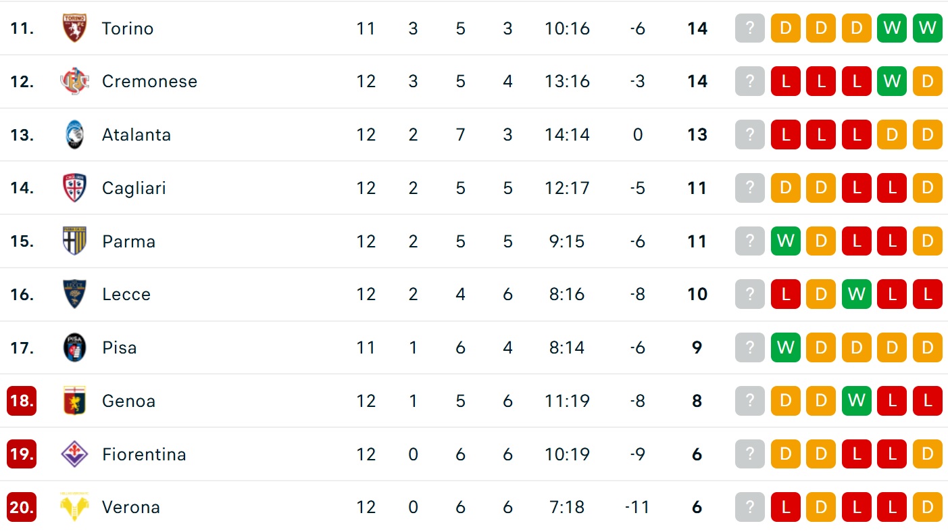Image resolution: width=948 pixels, height=532 pixels.
Task: Click Cremonese's green W form badge
Action: pyautogui.click(x=892, y=81)
